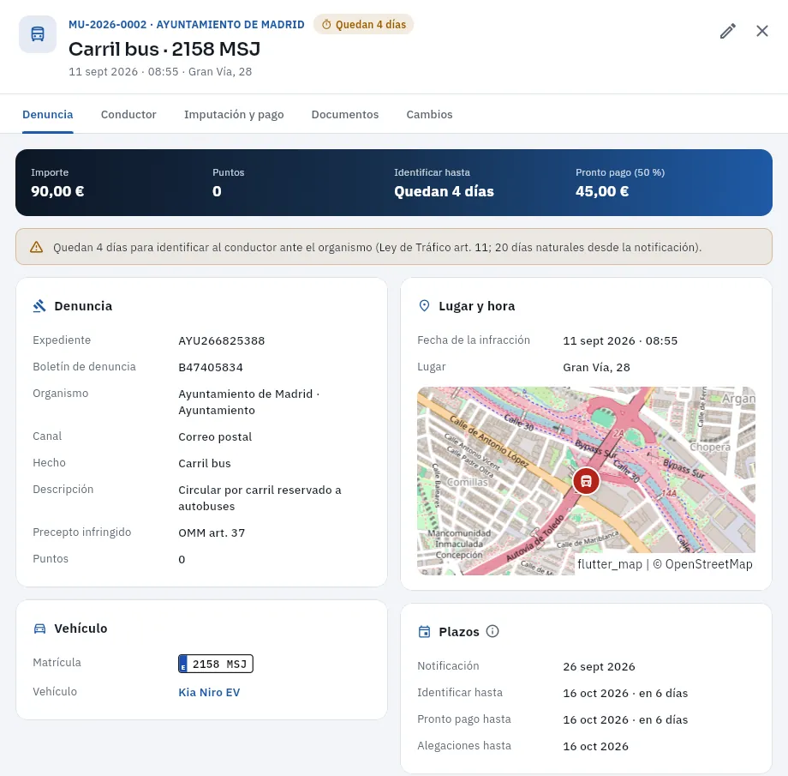Viewport: 788px width, 776px height.
Task: Click the location pin icon in Lugar y hora
Action: coord(424,306)
